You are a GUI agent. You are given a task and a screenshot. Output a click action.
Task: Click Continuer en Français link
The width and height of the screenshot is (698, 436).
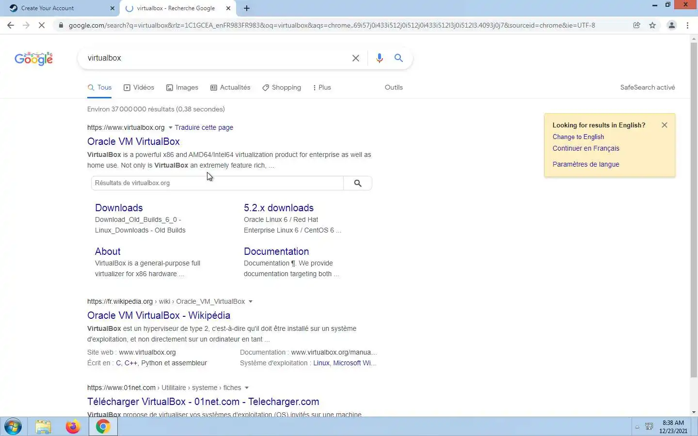click(x=586, y=149)
